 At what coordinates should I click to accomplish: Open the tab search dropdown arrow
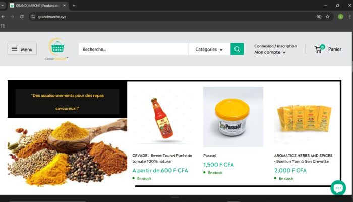[2, 5]
